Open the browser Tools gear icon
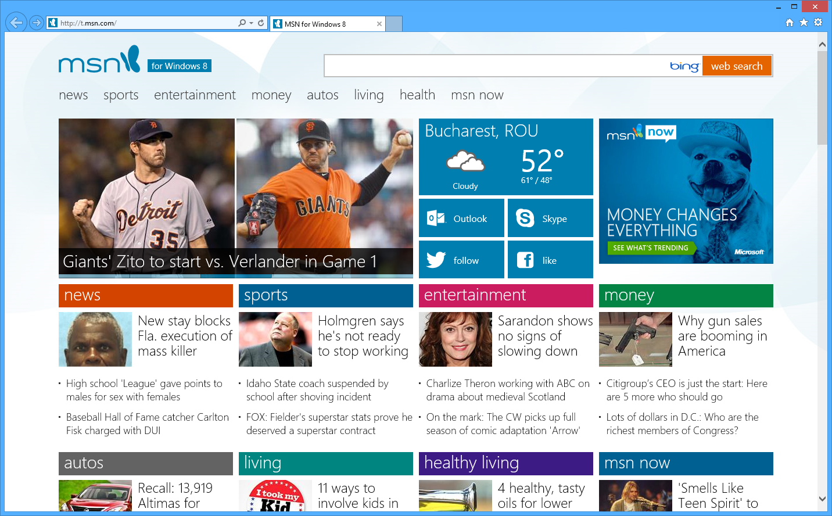The width and height of the screenshot is (832, 516). tap(818, 23)
